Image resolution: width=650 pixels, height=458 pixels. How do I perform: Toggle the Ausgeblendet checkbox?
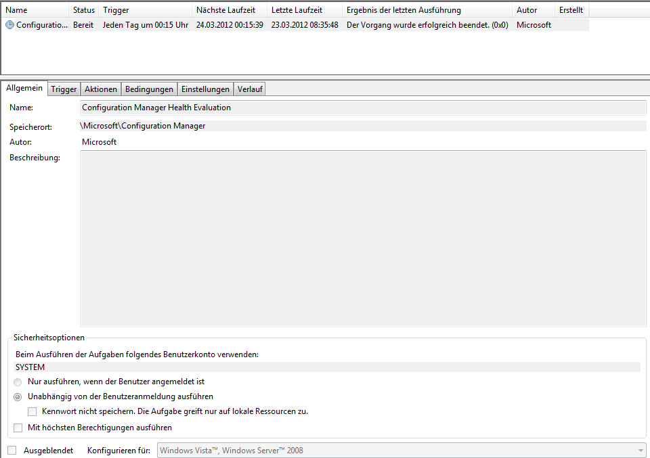(12, 451)
